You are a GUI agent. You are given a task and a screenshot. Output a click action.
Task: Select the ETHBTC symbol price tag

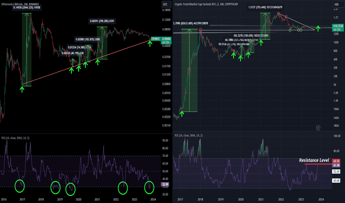coord(155,39)
